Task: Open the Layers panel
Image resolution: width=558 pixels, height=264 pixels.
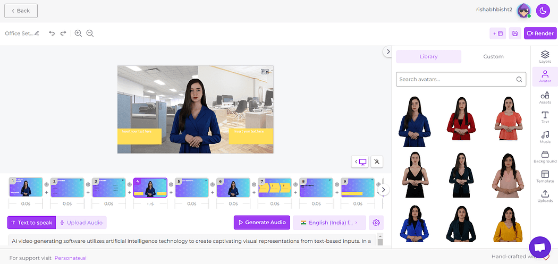Action: [545, 56]
